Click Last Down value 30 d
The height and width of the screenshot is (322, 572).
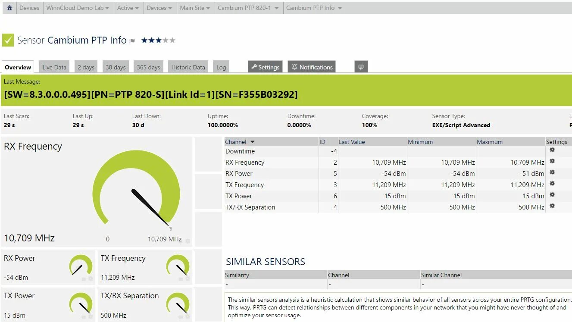click(x=138, y=125)
